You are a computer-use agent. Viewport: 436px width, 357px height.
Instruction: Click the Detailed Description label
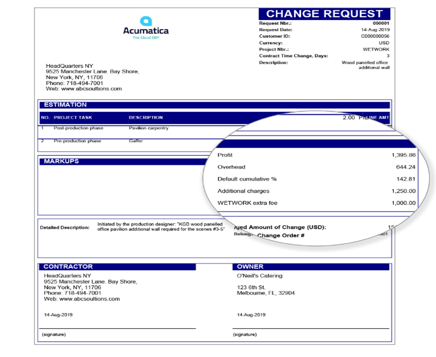click(x=65, y=228)
